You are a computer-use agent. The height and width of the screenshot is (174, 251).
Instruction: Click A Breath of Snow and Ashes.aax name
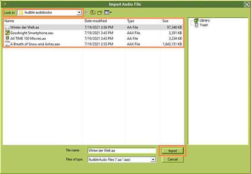pyautogui.click(x=35, y=44)
